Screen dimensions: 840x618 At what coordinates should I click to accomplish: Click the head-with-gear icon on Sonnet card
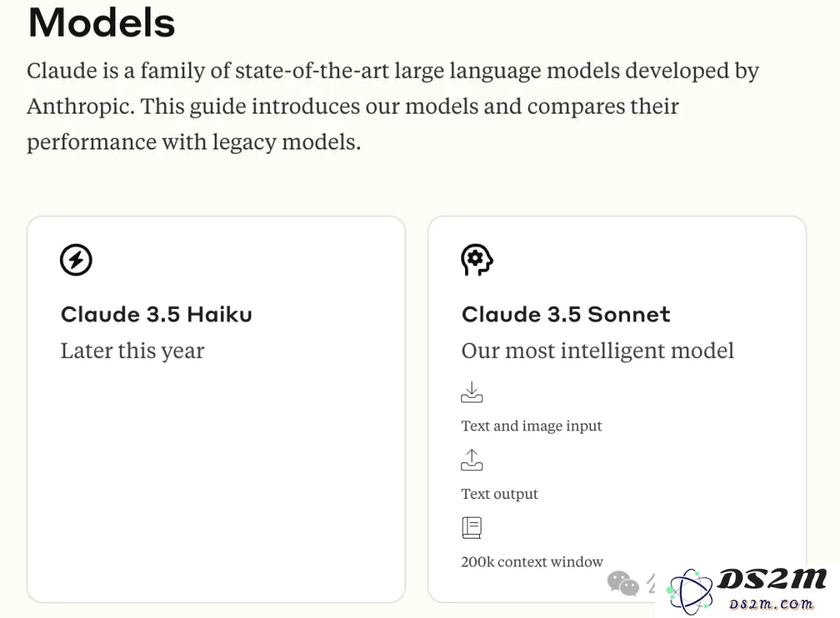tap(477, 260)
